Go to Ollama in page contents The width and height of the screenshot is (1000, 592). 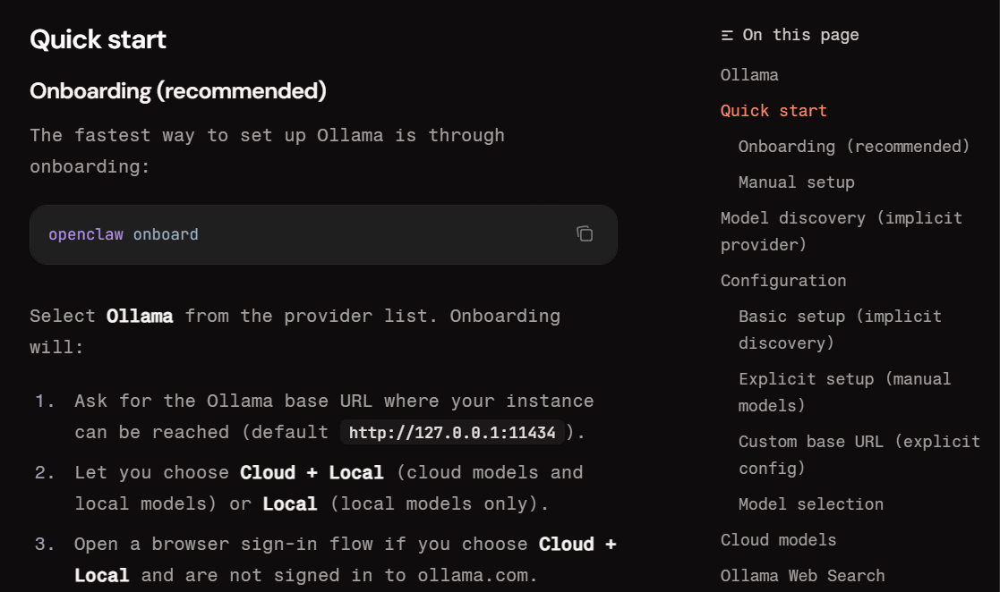click(749, 75)
